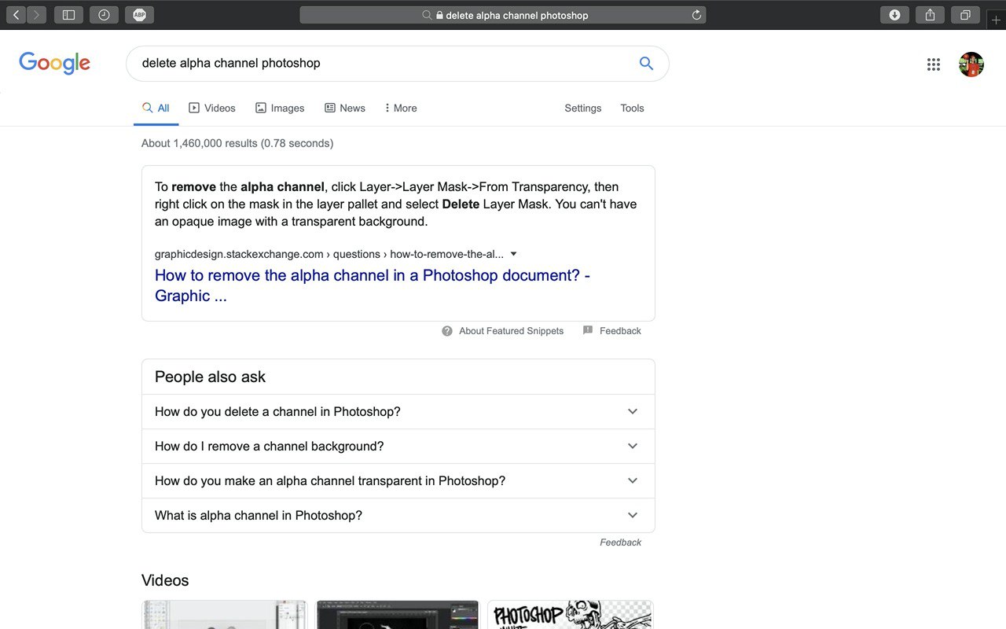Open the dark Photoshop screenshot video thumbnail

coord(397,615)
